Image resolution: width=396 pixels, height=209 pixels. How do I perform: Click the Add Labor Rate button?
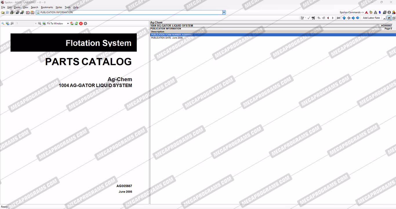click(371, 18)
